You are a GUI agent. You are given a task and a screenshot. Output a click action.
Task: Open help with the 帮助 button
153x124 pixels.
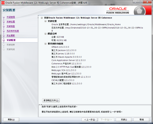pyautogui.click(x=11, y=120)
